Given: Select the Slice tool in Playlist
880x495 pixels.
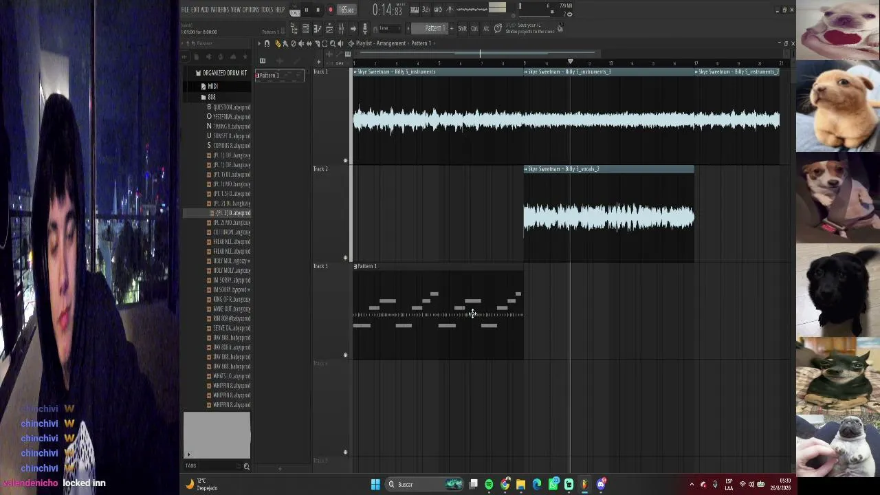Looking at the screenshot, I should pos(317,43).
